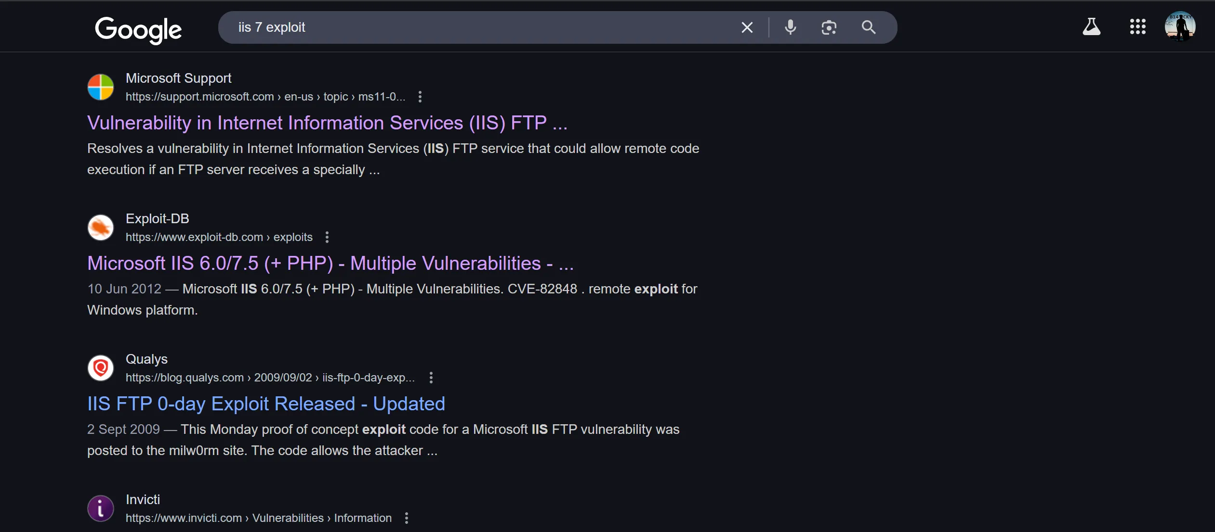
Task: Click the Microsoft Support site favicon
Action: [101, 87]
